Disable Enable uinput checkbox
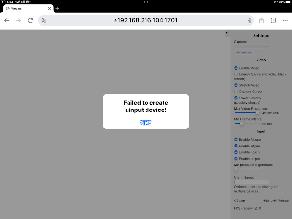Screen dimensions: 292x219 [x=236, y=159]
